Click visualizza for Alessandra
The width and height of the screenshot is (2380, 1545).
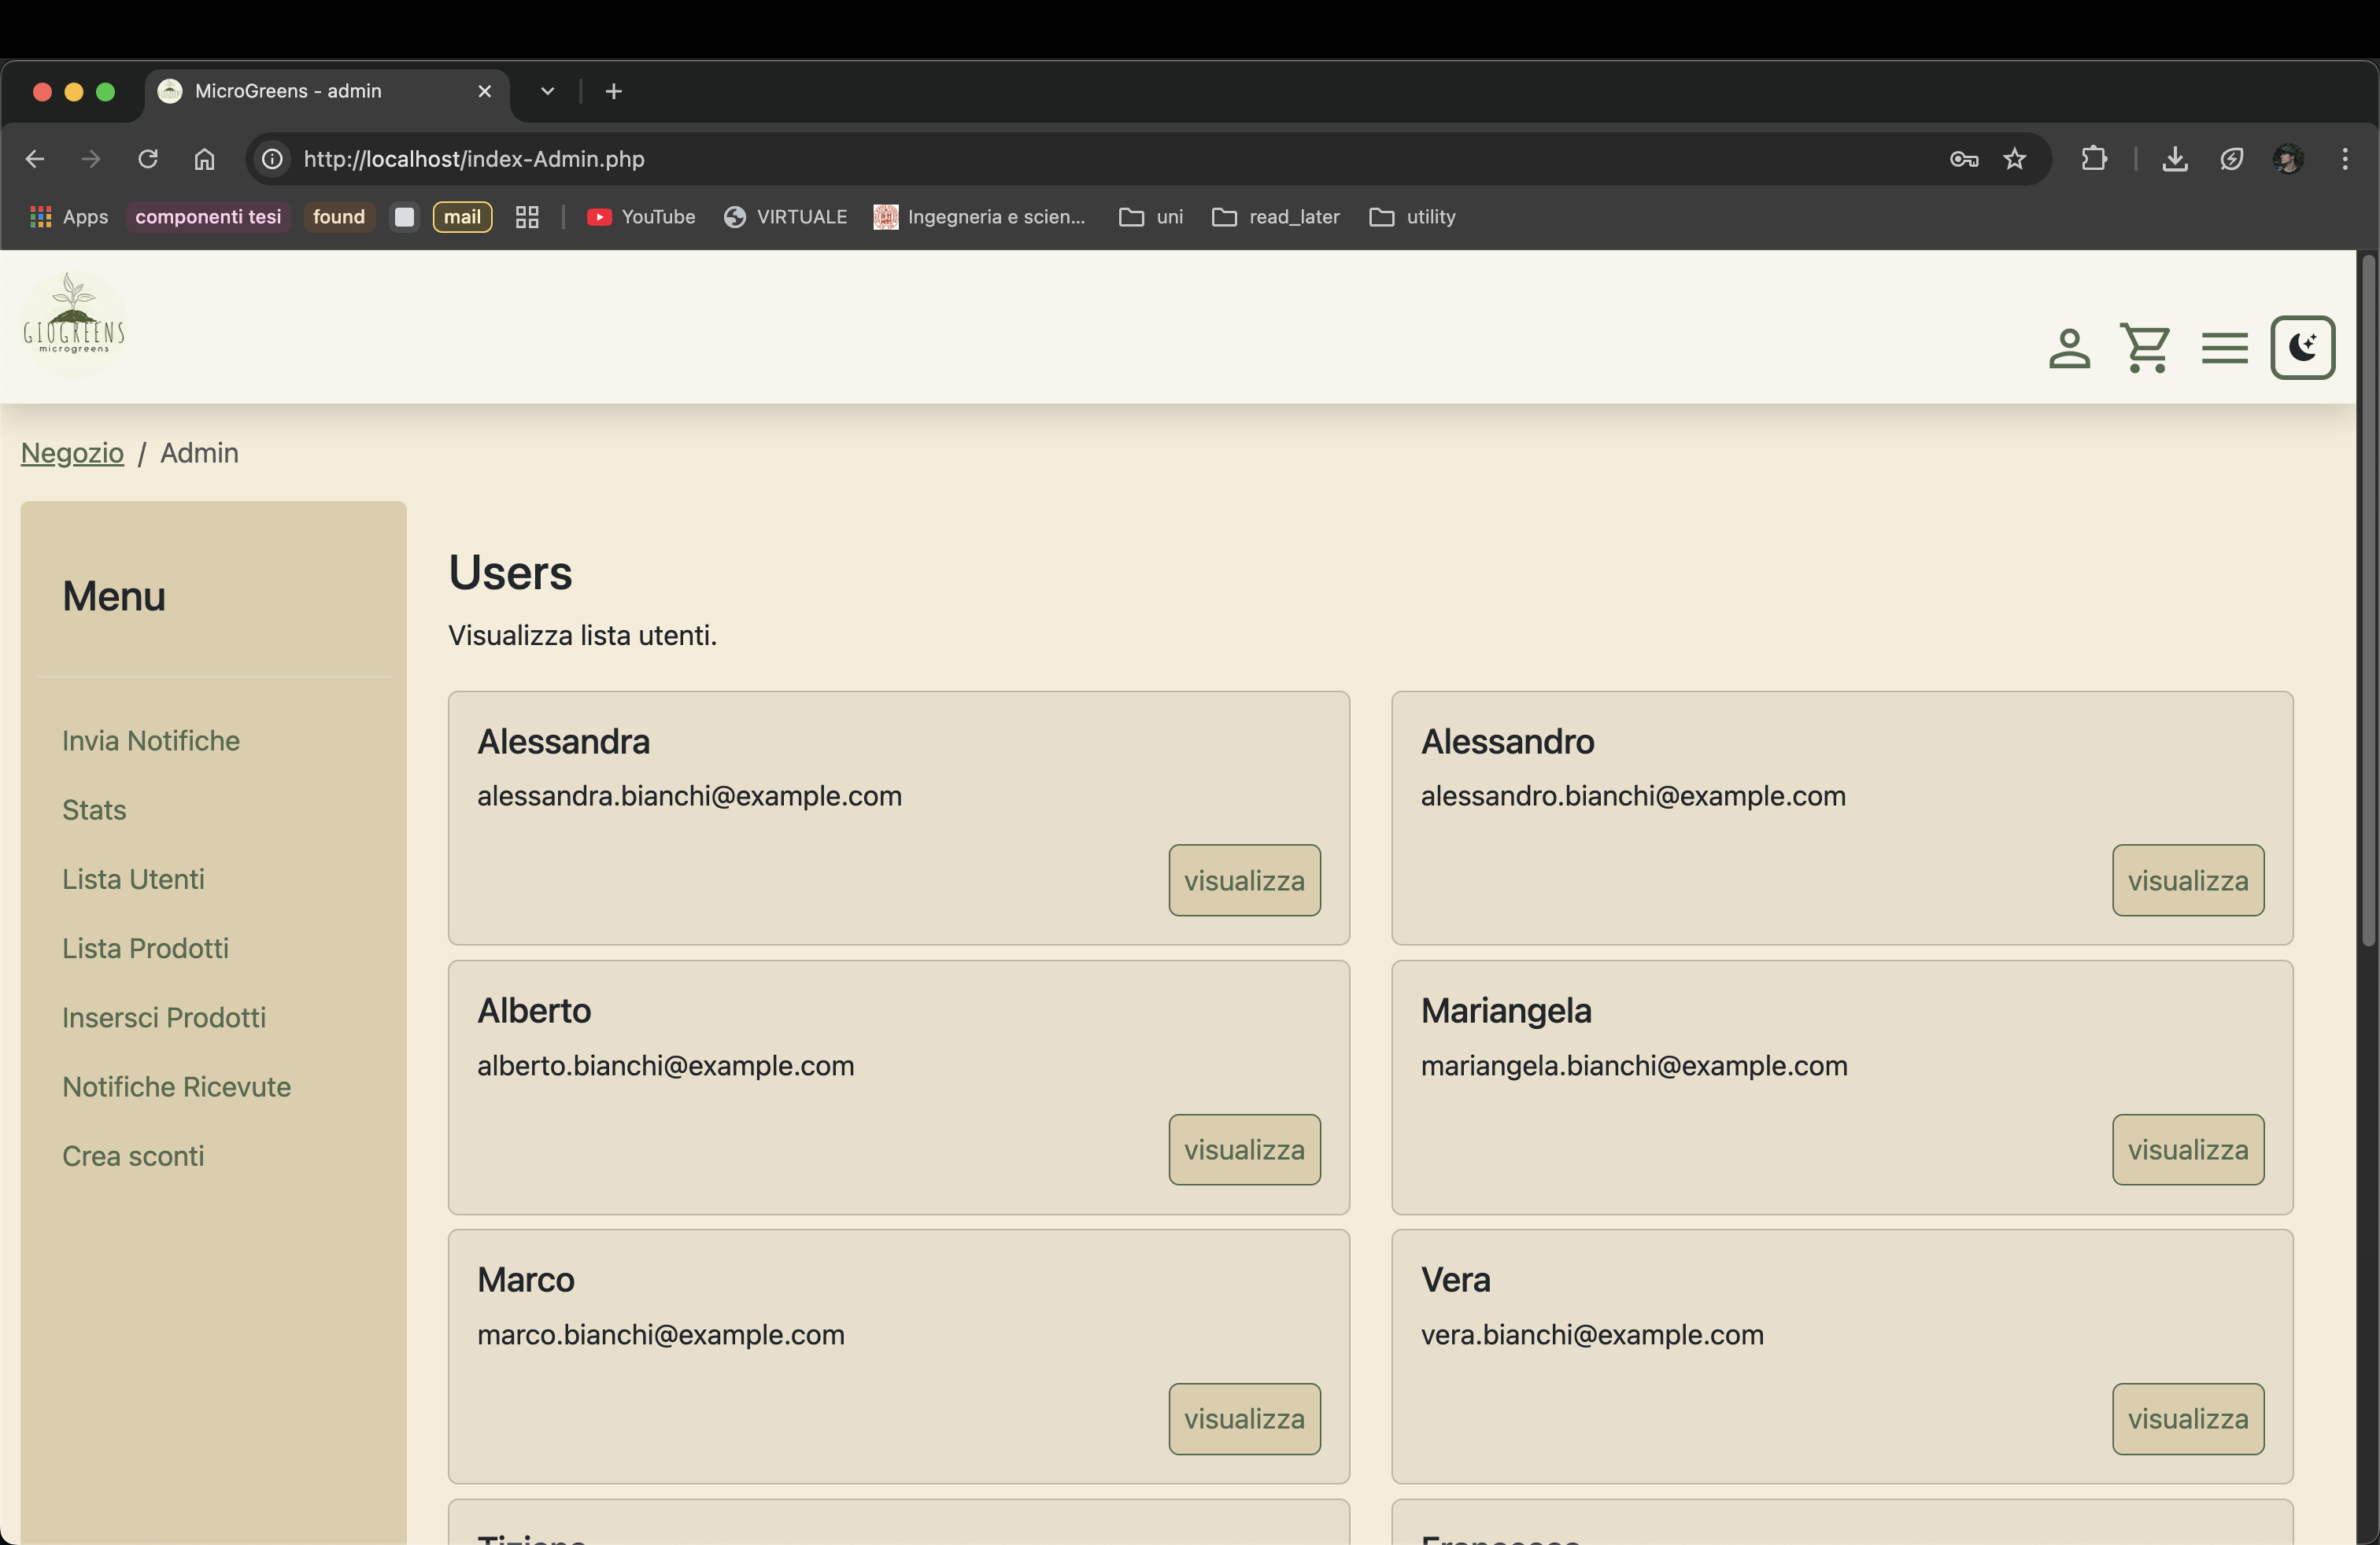coord(1243,879)
